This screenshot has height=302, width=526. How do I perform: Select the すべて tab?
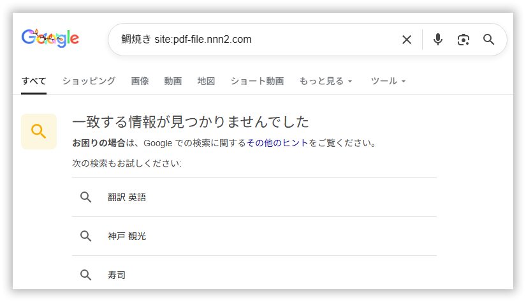[x=34, y=81]
